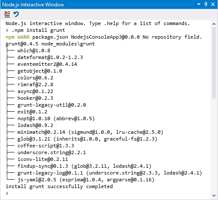Click 'No repository field.' warning text
Viewport: 218px width, 200px height.
click(x=172, y=37)
